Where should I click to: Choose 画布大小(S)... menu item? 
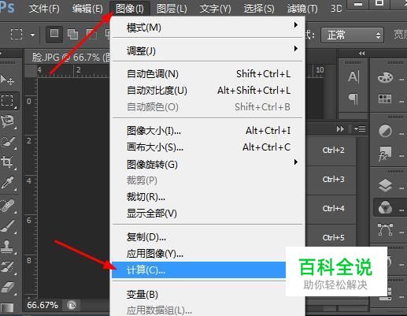(x=208, y=147)
